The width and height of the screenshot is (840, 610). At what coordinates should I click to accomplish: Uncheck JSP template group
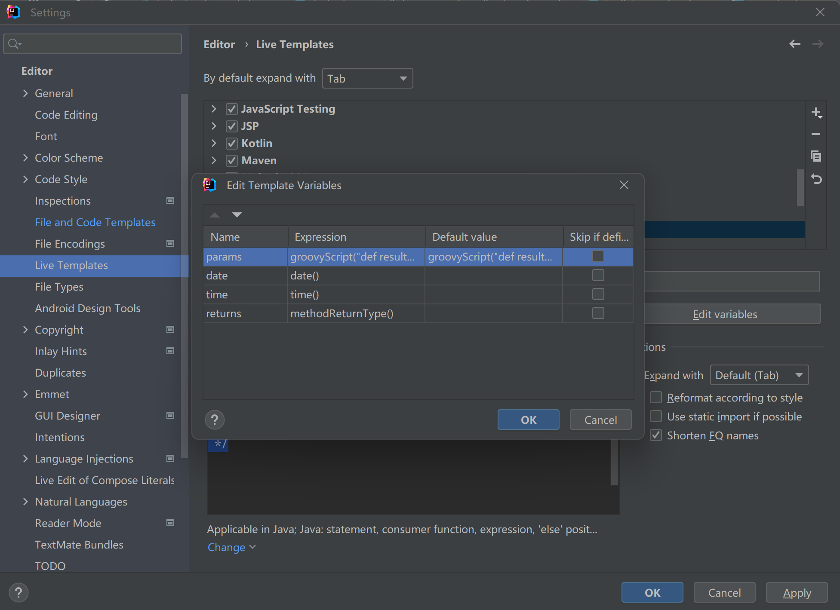coord(232,126)
